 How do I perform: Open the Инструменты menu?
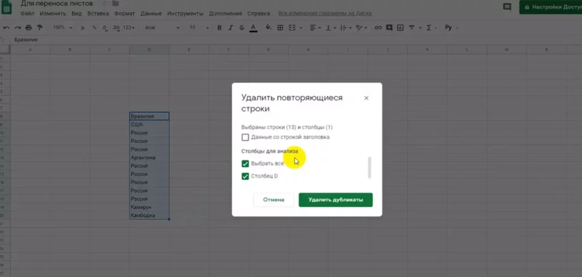click(x=185, y=14)
